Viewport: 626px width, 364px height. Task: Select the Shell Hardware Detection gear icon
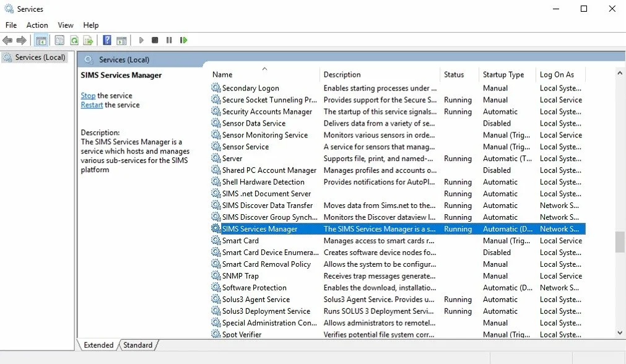[x=216, y=181]
